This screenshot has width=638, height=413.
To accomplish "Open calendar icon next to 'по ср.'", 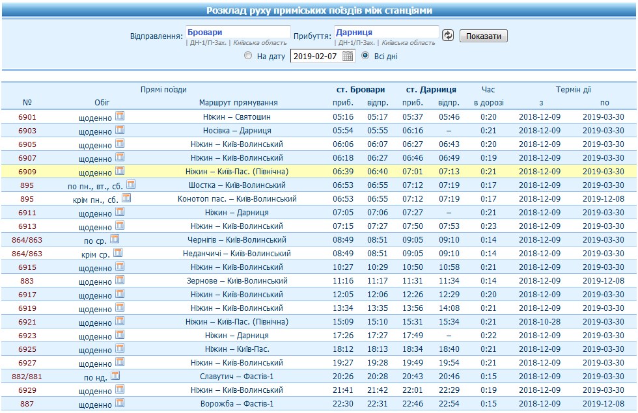I will point(115,239).
